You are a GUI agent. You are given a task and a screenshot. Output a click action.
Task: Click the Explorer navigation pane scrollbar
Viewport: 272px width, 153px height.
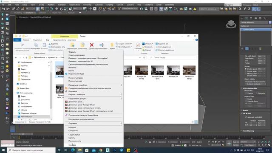51,90
